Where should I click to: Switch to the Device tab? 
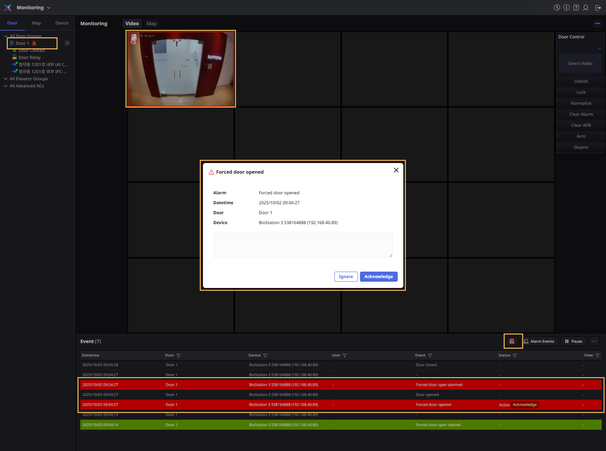62,23
